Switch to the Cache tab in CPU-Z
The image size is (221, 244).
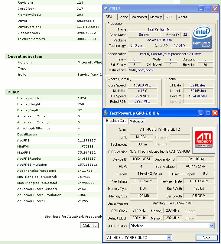(123, 17)
